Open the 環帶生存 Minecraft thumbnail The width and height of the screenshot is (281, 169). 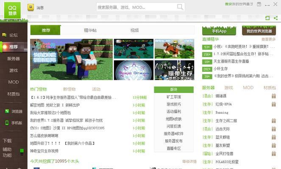tap(174, 70)
